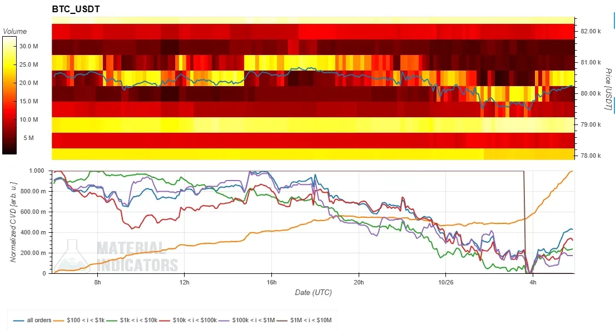Viewport: 615px width, 330px height.
Task: Click the BTC_USDT chart title
Action: [76, 9]
